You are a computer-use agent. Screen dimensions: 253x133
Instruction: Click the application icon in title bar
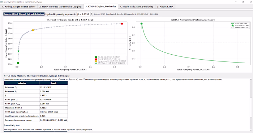pos(2,2)
